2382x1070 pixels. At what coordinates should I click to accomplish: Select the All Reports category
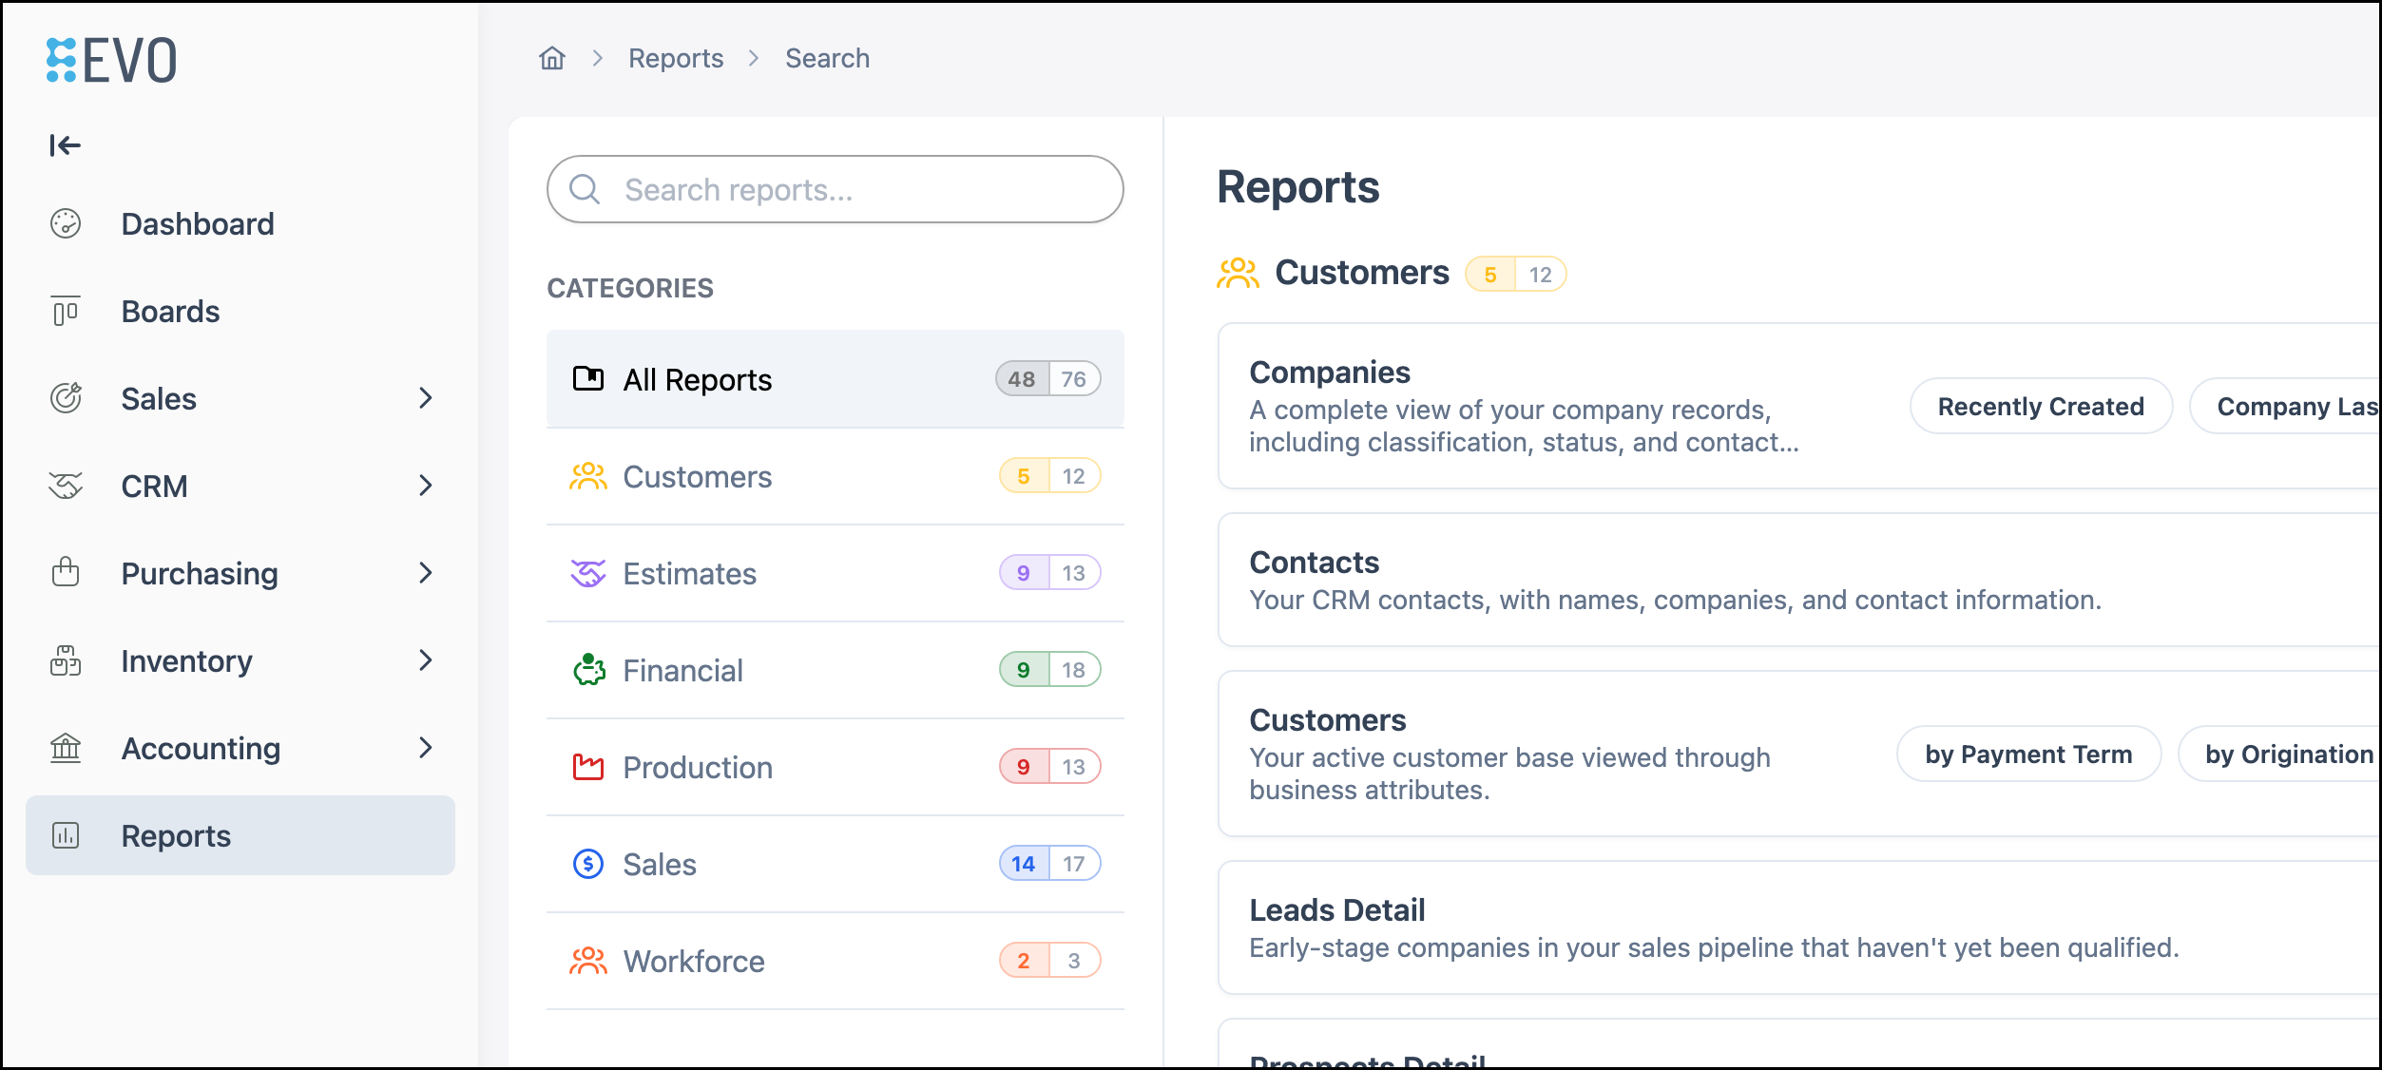(836, 380)
